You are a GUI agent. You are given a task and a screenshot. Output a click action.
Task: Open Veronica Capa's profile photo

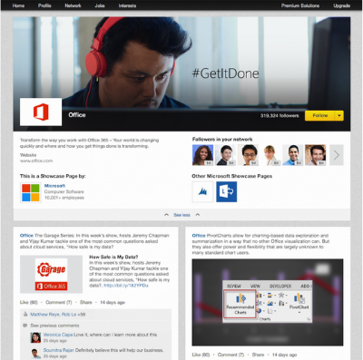35,337
